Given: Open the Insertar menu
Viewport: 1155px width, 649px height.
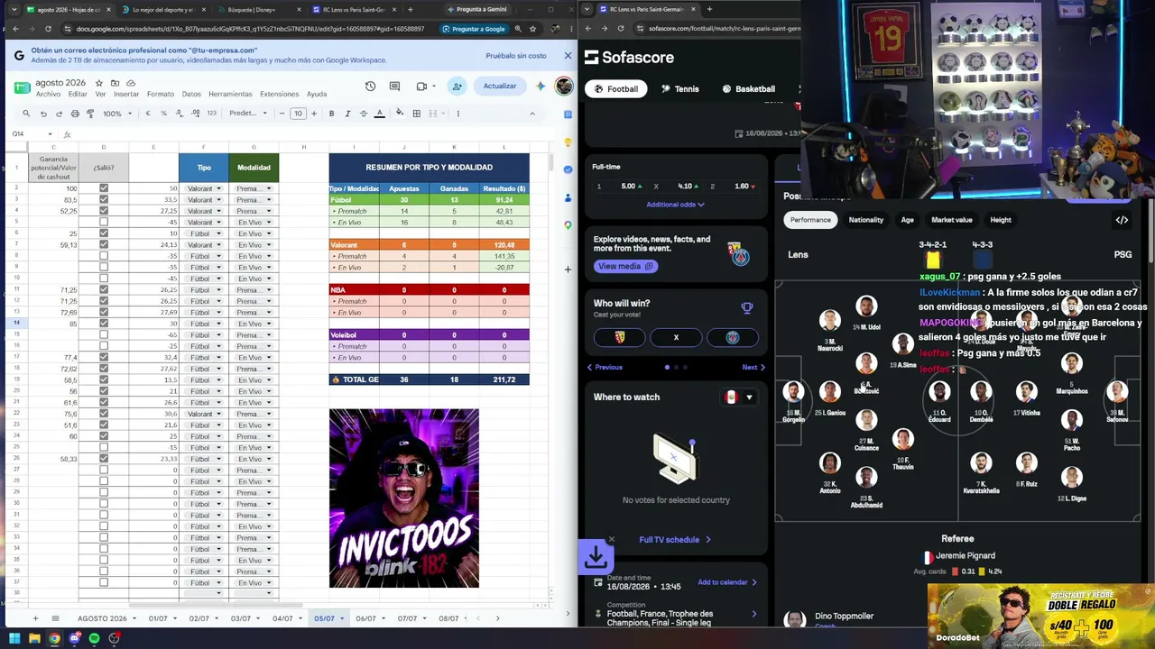Looking at the screenshot, I should [x=126, y=94].
